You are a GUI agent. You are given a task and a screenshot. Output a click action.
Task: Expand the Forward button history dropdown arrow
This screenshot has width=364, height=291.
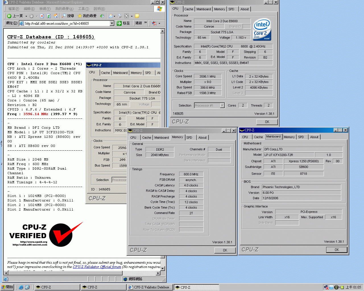click(x=37, y=16)
